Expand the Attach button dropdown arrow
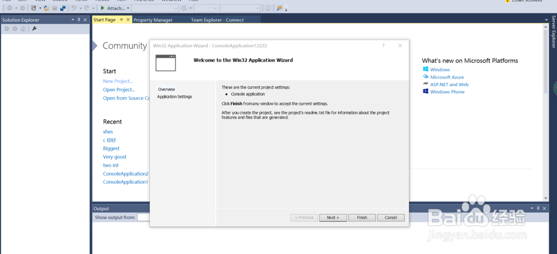The image size is (557, 254). coord(128,8)
